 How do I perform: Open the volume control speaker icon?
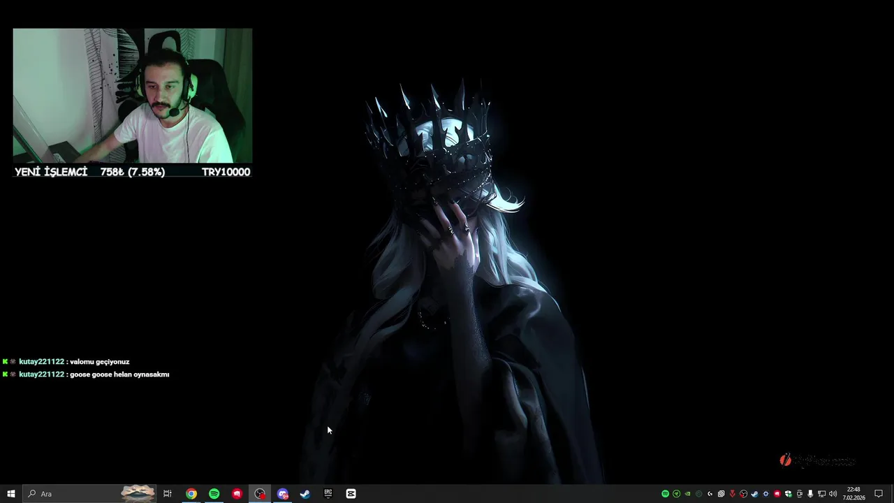(x=833, y=494)
